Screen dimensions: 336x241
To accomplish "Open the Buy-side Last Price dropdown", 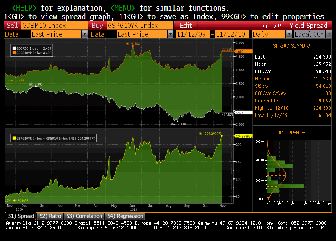I will 170,34.
